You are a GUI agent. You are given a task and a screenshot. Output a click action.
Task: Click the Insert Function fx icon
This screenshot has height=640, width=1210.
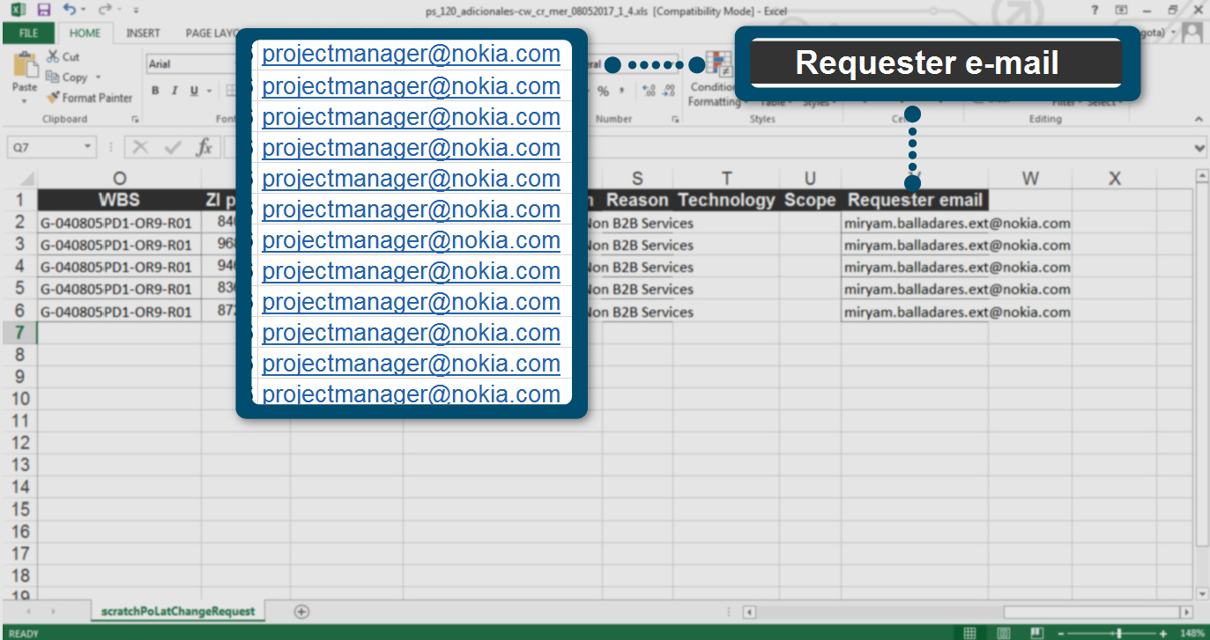(204, 147)
